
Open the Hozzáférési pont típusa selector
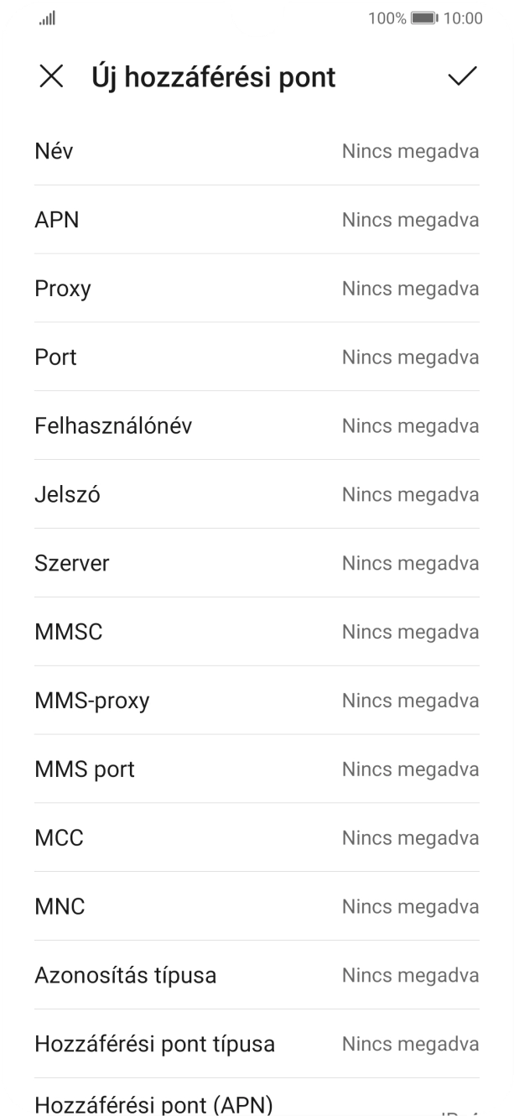pos(257,1044)
